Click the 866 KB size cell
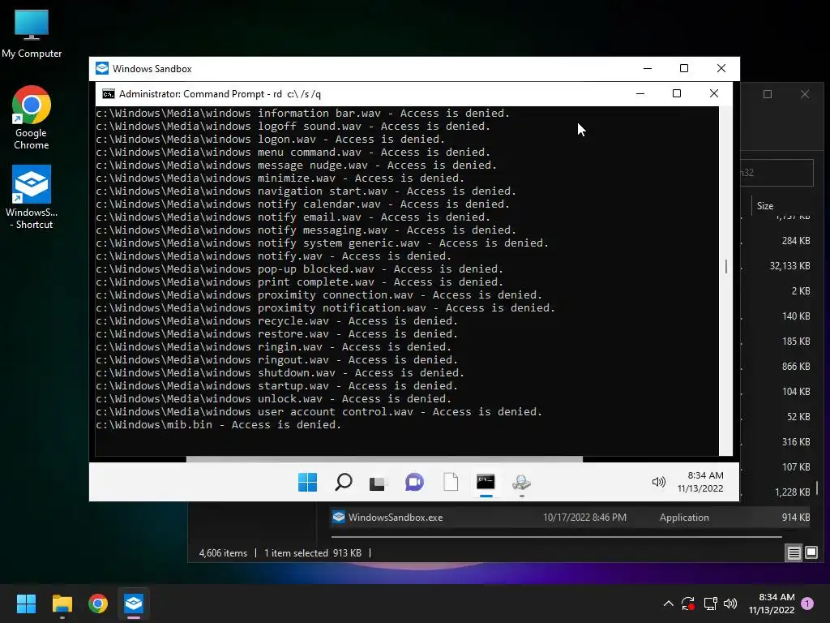This screenshot has width=830, height=623. 796,367
